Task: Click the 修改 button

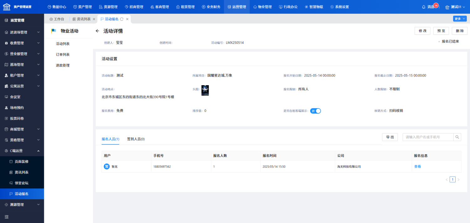Action: [x=422, y=31]
